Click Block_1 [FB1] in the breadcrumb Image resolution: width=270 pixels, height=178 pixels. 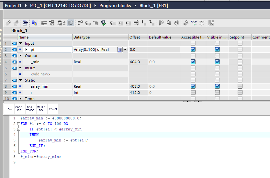pos(153,6)
